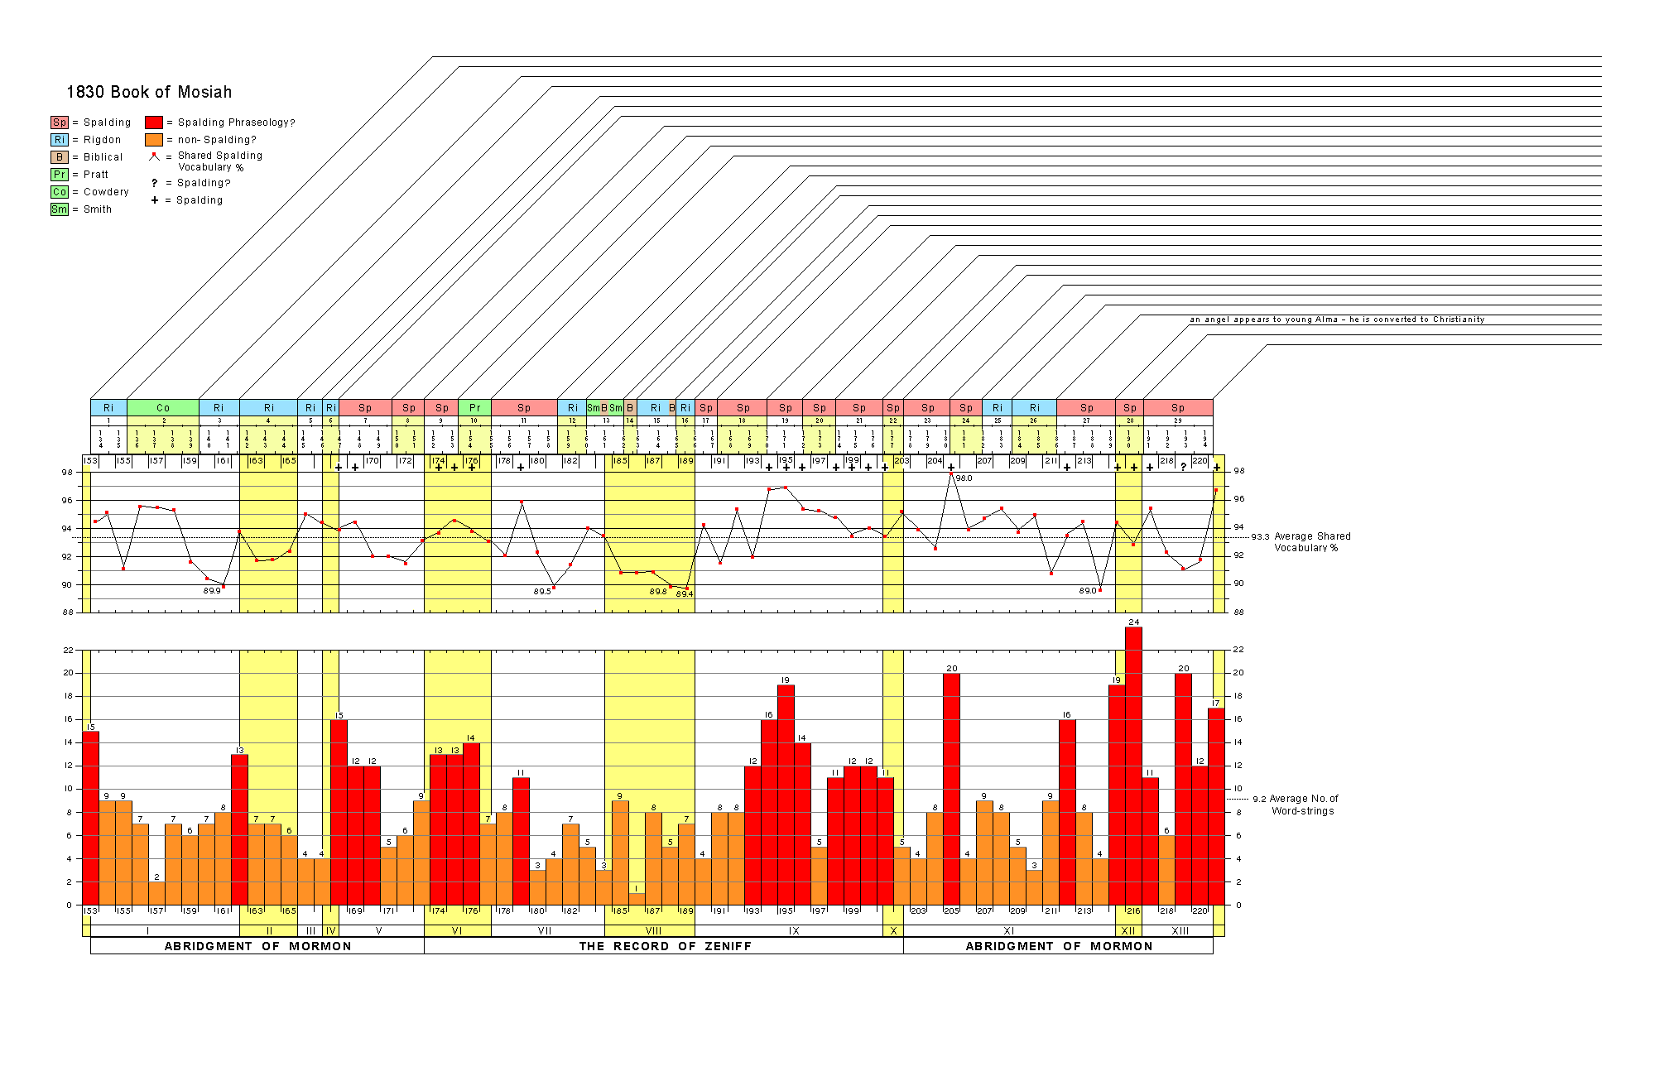Click the angel appears to young Alma caption
1654x1076 pixels.
[1337, 319]
